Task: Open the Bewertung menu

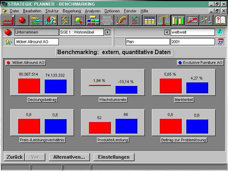Action: tap(72, 11)
